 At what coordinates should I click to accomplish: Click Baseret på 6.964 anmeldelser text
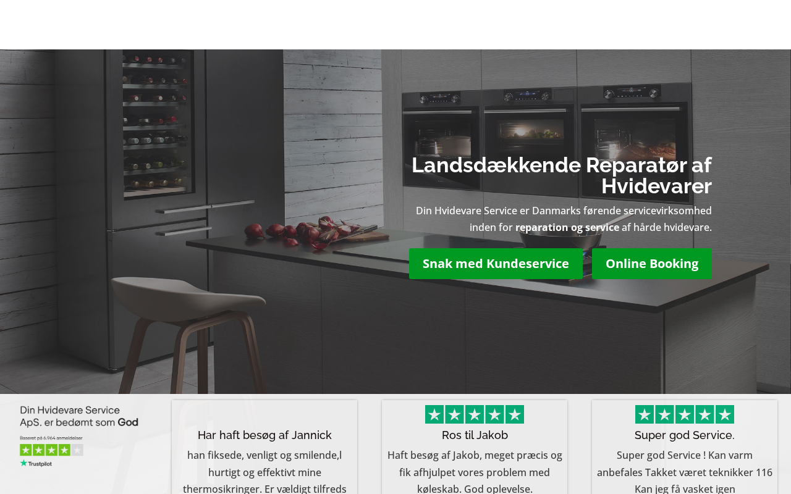tap(51, 438)
